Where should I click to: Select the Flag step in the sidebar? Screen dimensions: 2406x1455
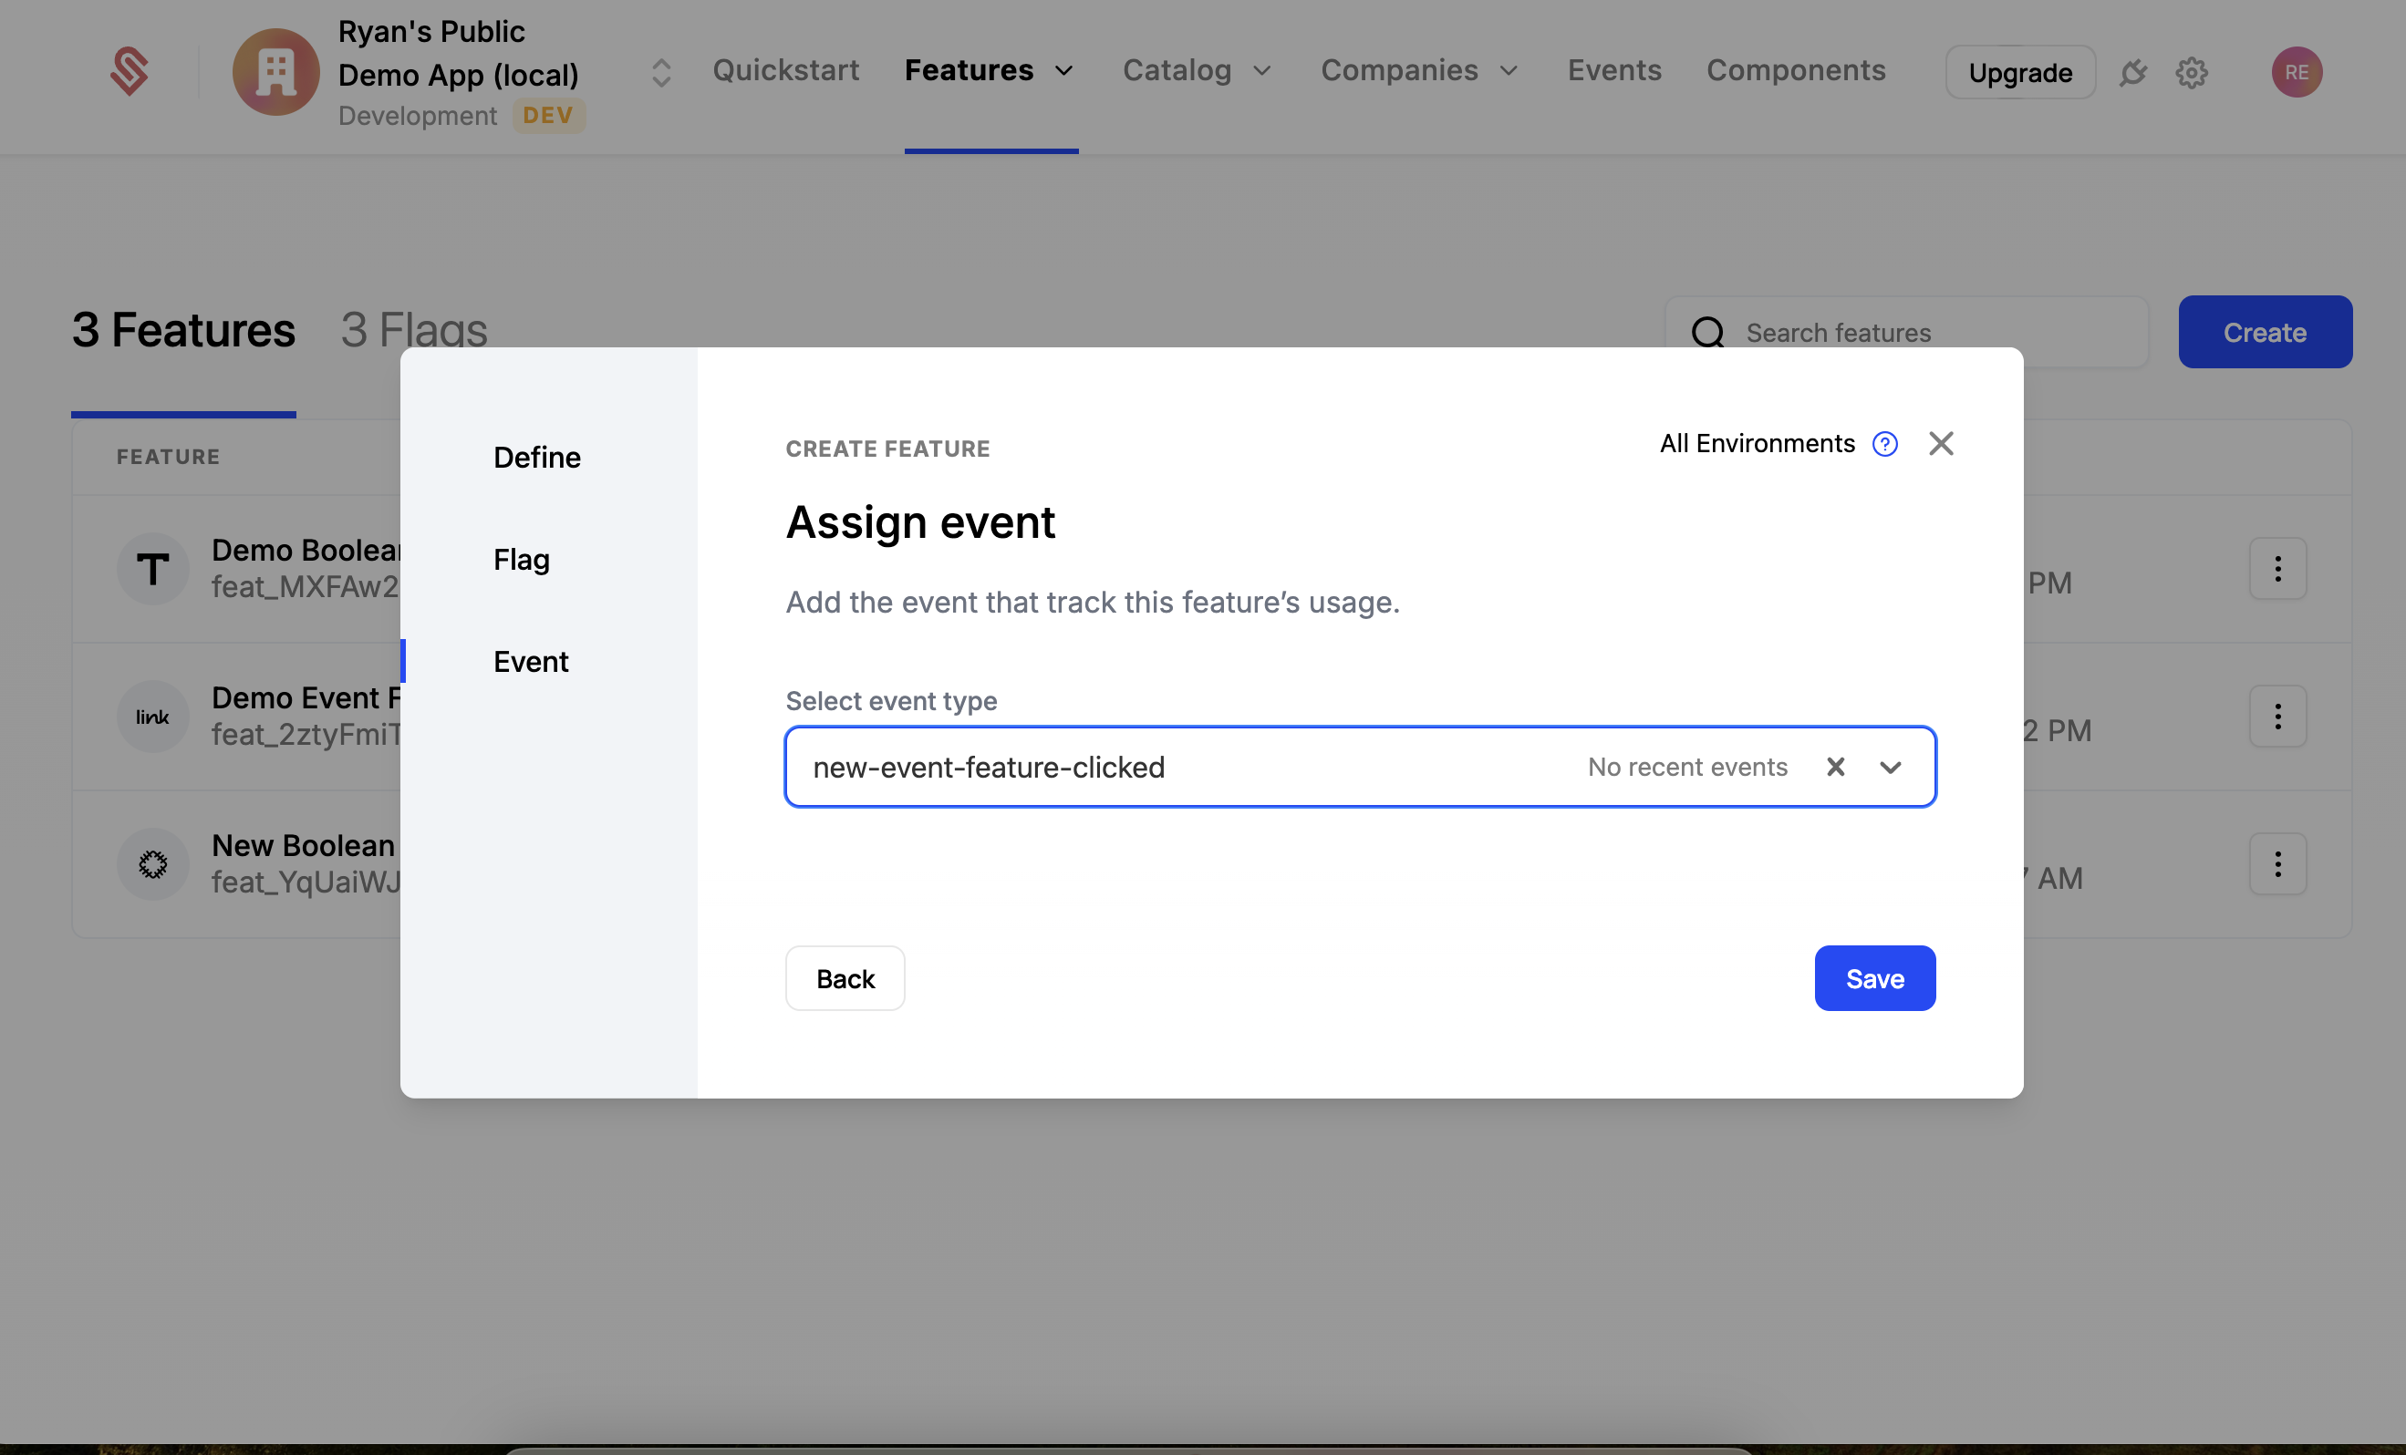coord(523,559)
